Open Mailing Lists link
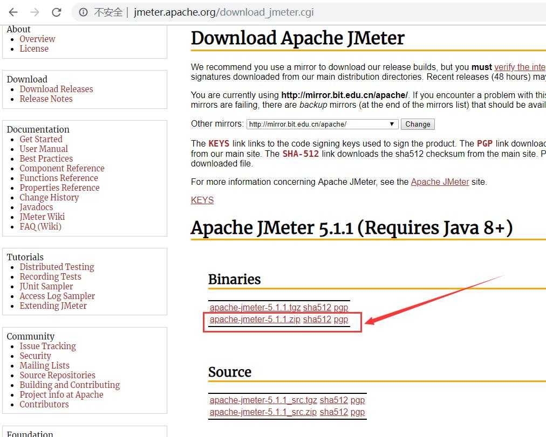Viewport: 546px width, 437px height. [x=45, y=366]
